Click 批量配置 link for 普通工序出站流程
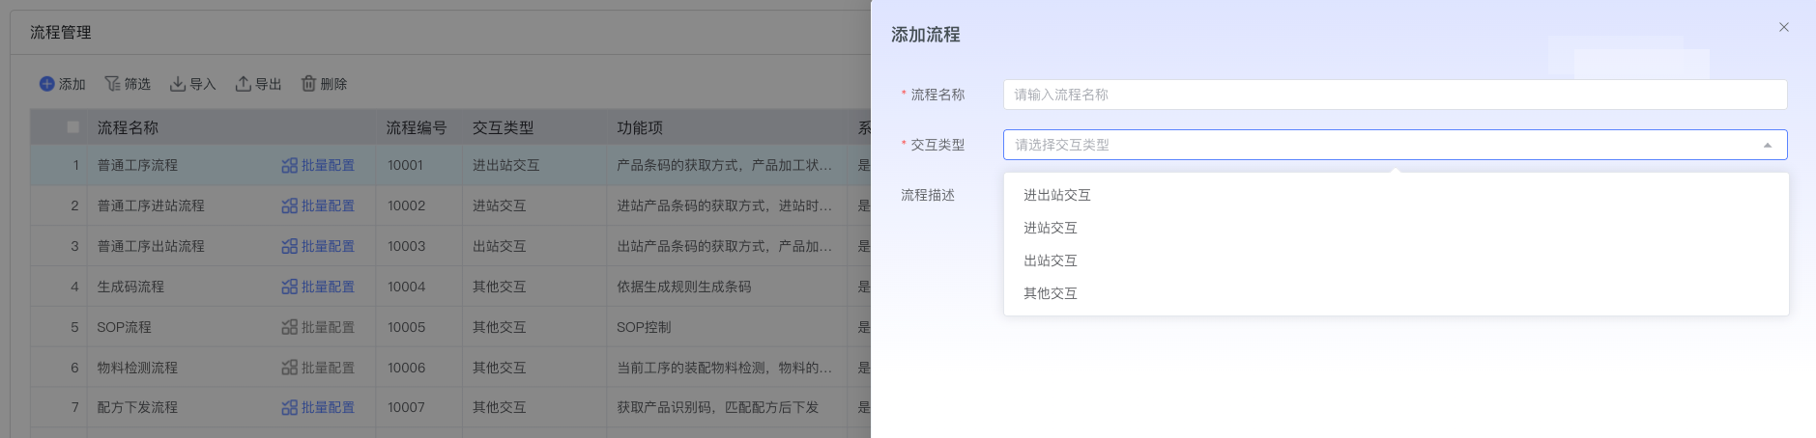The height and width of the screenshot is (438, 1816). click(327, 247)
